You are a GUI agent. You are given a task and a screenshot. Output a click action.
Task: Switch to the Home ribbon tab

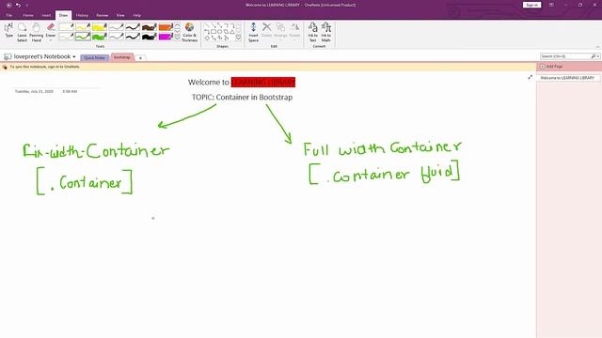coord(27,15)
